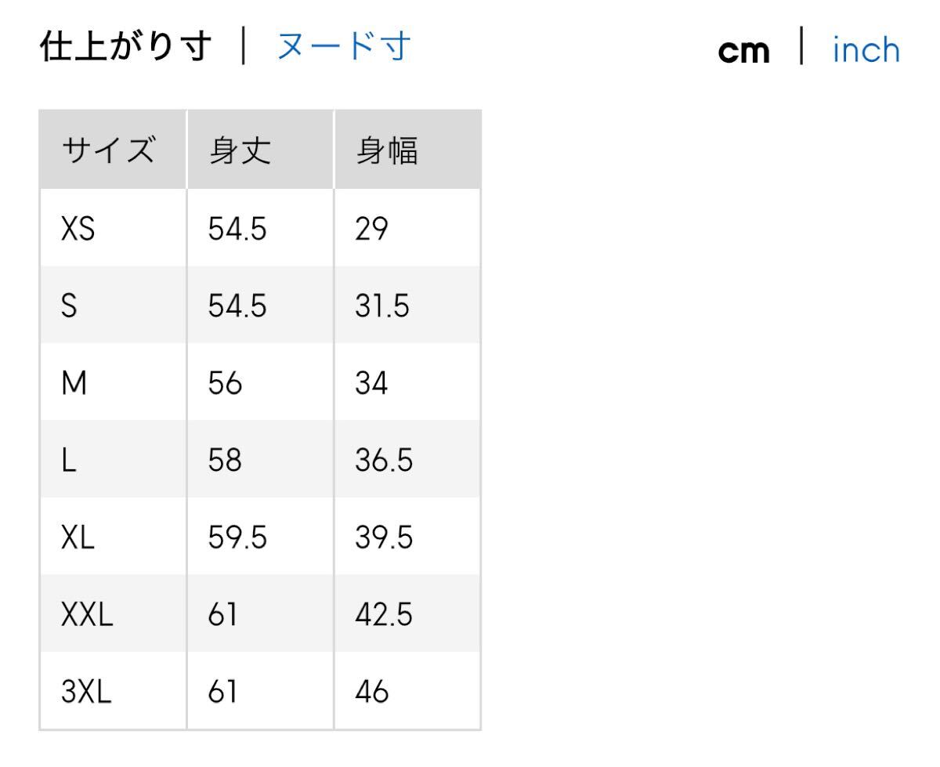The width and height of the screenshot is (940, 767).
Task: Switch measurements to inch units
Action: pyautogui.click(x=863, y=49)
